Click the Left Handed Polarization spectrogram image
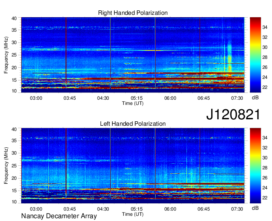The height and width of the screenshot is (221, 272). 133,166
